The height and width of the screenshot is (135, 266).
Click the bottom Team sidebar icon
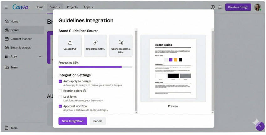pos(7,128)
